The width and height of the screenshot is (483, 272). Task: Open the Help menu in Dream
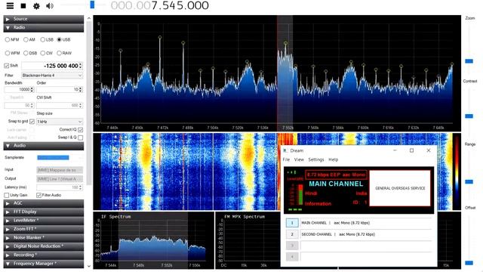click(x=334, y=159)
